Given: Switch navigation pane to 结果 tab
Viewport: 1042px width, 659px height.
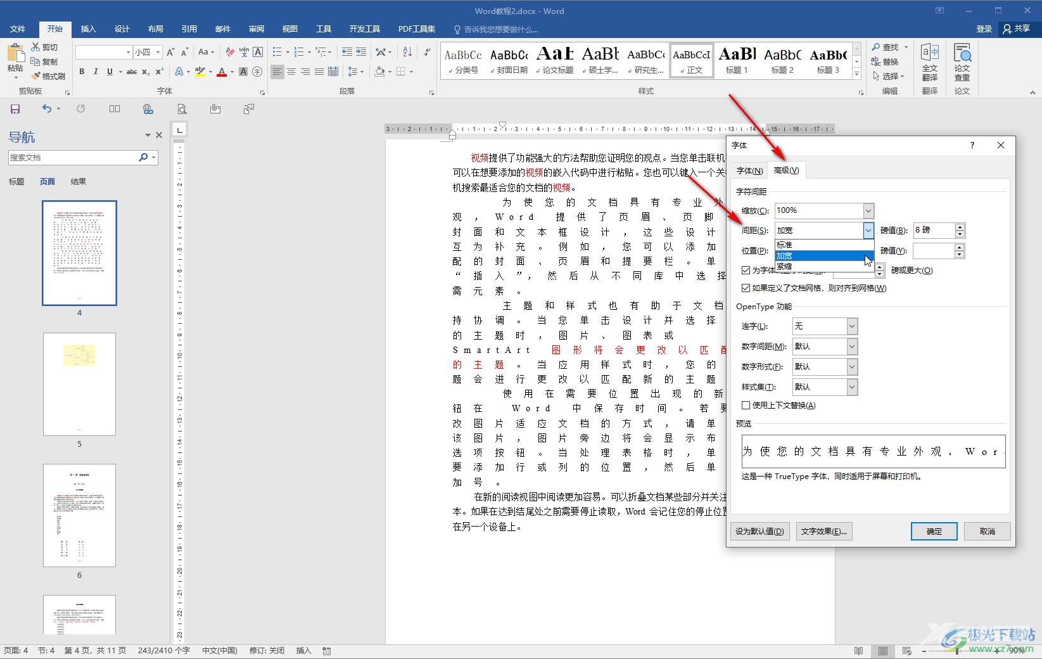Looking at the screenshot, I should pos(78,182).
